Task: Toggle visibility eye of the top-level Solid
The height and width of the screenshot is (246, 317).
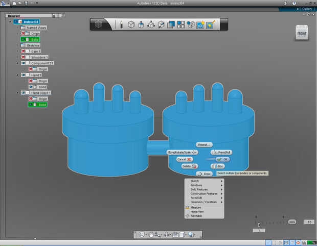Action: tap(24, 39)
